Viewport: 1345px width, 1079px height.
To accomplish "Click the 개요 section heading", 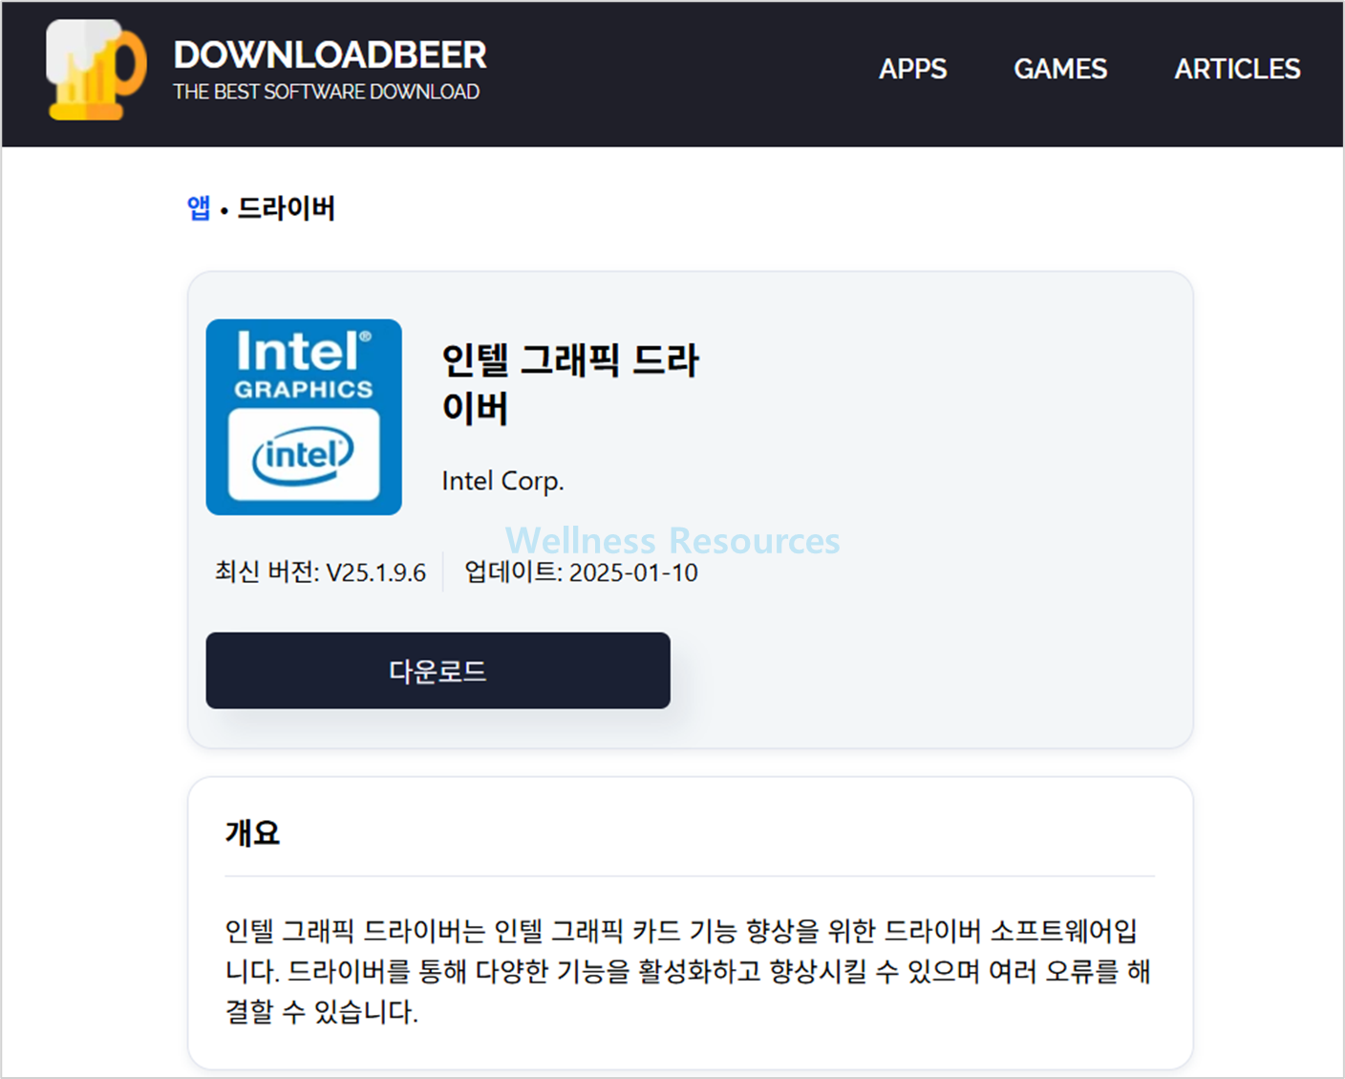I will [252, 832].
